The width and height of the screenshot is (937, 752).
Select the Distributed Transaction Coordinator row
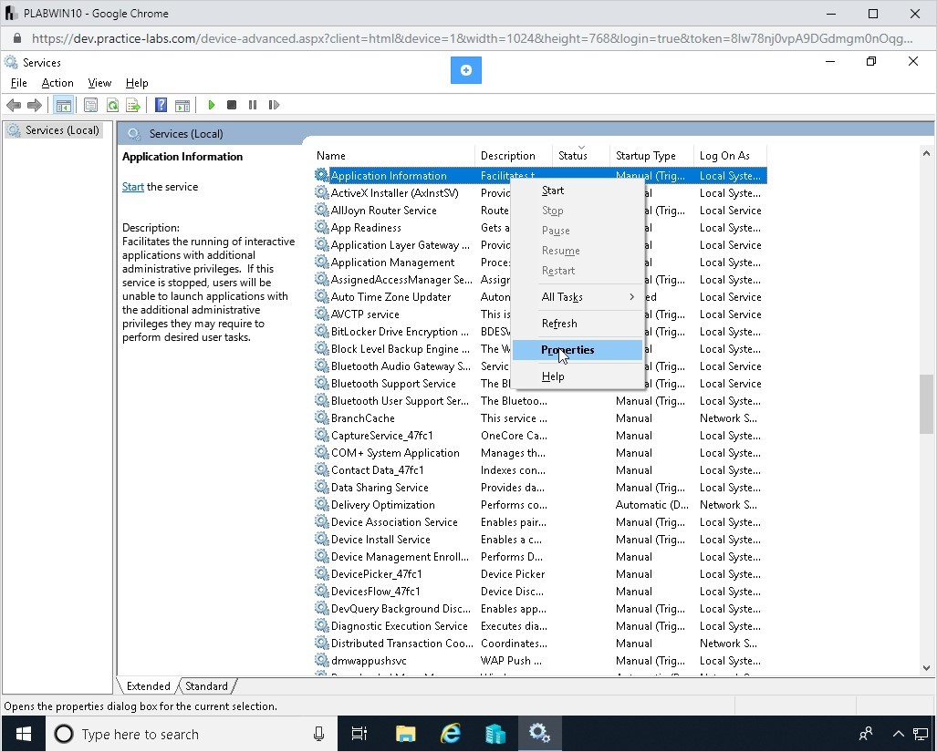(539, 643)
